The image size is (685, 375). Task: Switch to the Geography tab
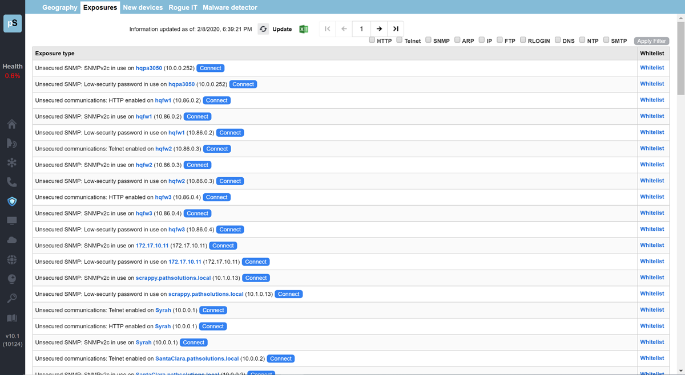[x=59, y=7]
